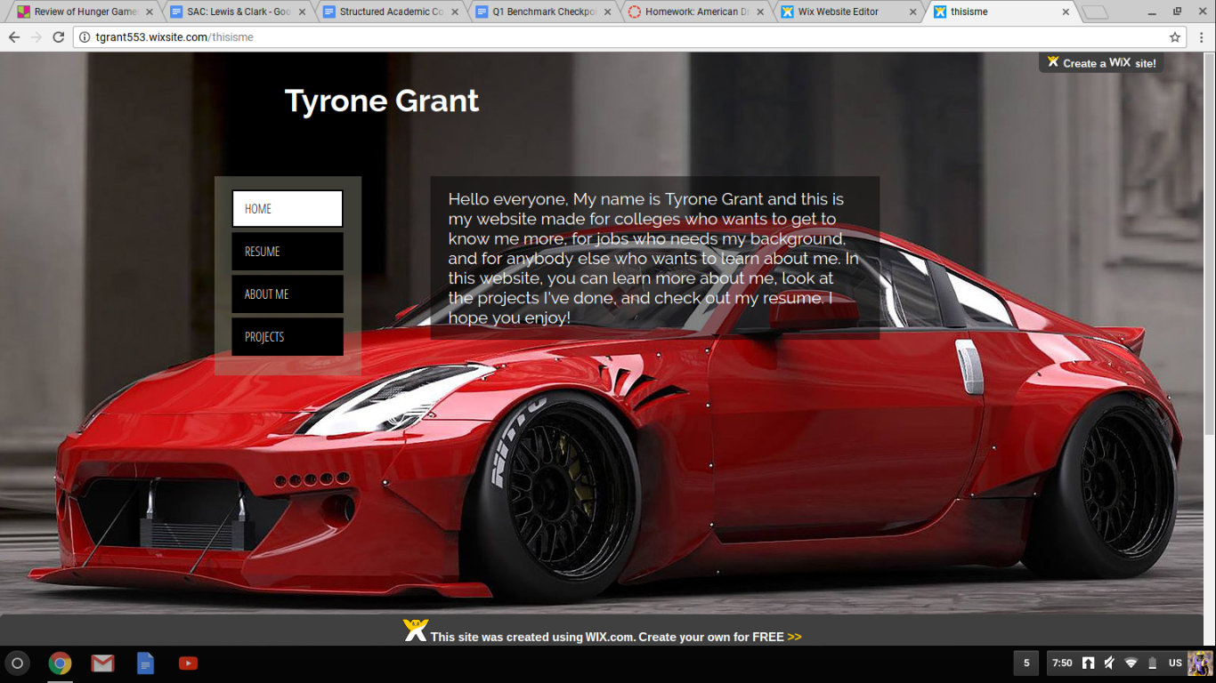The height and width of the screenshot is (683, 1216).
Task: Click the Wi-Fi status icon
Action: click(x=1131, y=663)
